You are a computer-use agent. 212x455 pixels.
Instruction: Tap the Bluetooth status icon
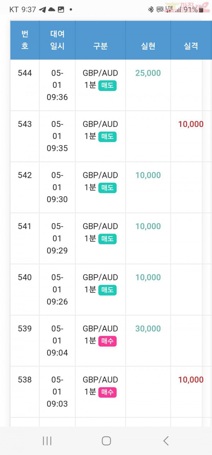coord(151,10)
